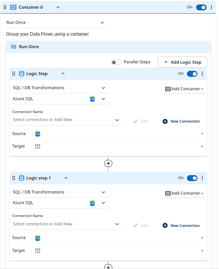Open the Run Once dropdown

pos(57,22)
